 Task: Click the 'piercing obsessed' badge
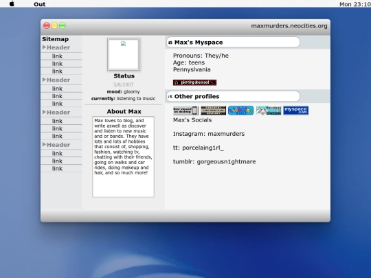point(194,82)
